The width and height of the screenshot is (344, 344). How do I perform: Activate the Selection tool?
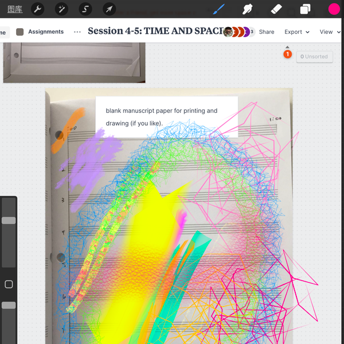coord(85,9)
